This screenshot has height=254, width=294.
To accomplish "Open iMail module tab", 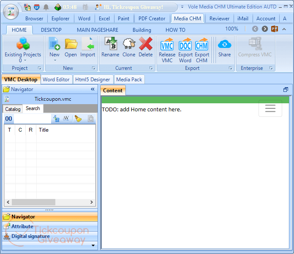I will point(243,19).
